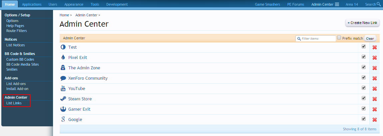
Task: Open the Applications tab
Action: point(32,4)
